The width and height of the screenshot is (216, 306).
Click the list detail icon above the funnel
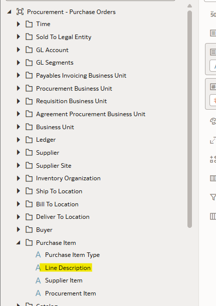[x=213, y=178]
